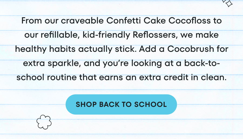The width and height of the screenshot is (243, 139).
Task: Select the word "Reflossers" in the paragraph
Action: coord(157,35)
